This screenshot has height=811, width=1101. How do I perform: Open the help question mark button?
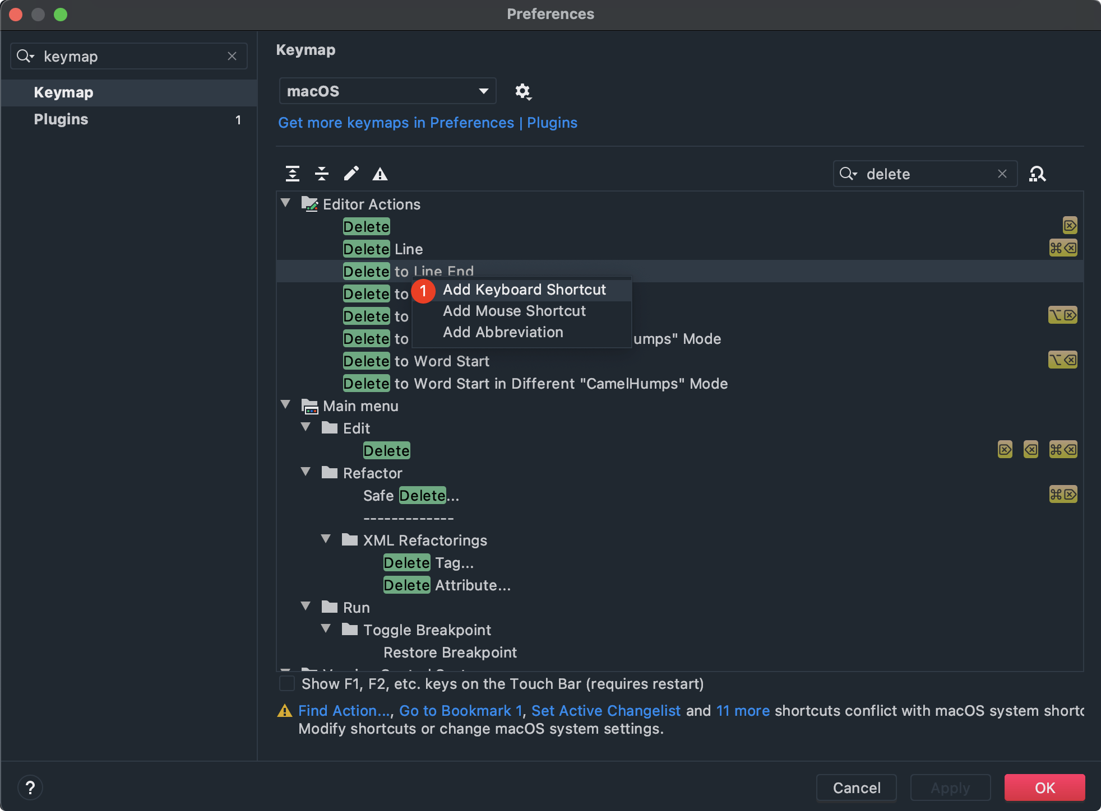pyautogui.click(x=30, y=788)
